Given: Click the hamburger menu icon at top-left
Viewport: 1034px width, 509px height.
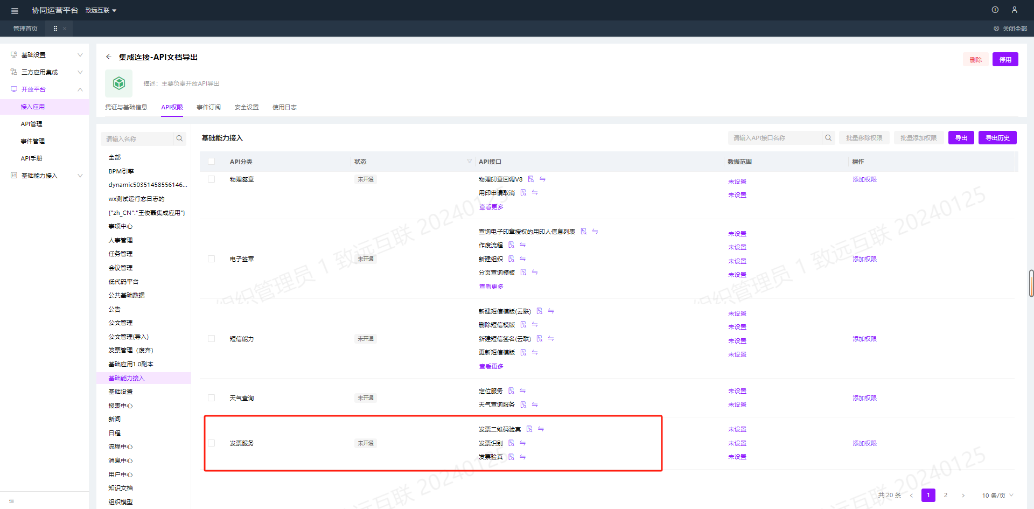Looking at the screenshot, I should point(15,11).
